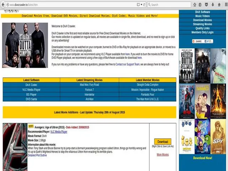Click the Avengers Age of Ultron poster

coord(15,147)
